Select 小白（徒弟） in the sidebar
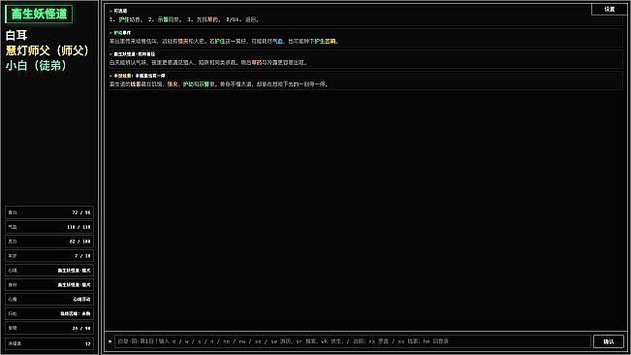The height and width of the screenshot is (355, 631). pyautogui.click(x=36, y=66)
